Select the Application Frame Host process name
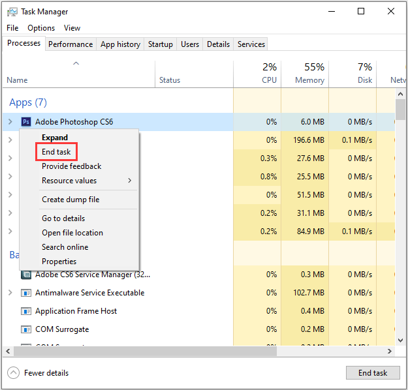408x390 pixels. [x=76, y=311]
